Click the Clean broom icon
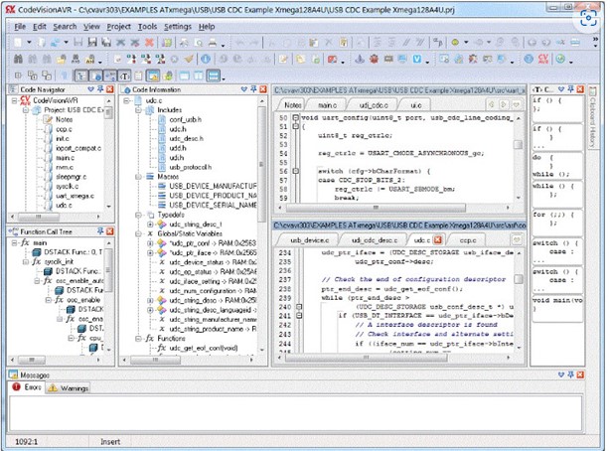The width and height of the screenshot is (610, 451). (189, 60)
